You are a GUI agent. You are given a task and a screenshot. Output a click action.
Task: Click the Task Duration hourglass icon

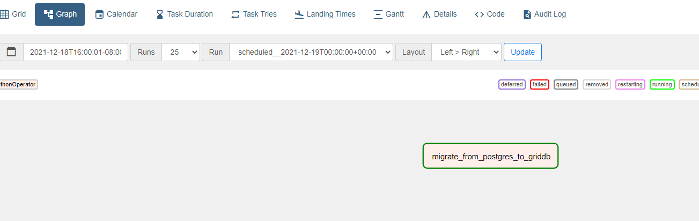coord(160,14)
